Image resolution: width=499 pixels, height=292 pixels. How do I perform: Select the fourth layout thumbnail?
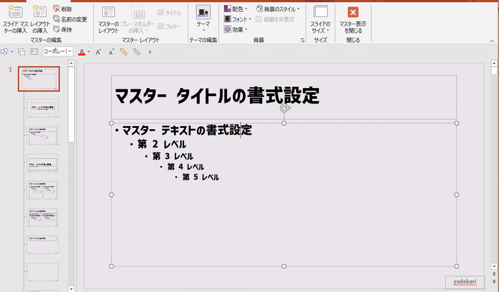[42, 163]
